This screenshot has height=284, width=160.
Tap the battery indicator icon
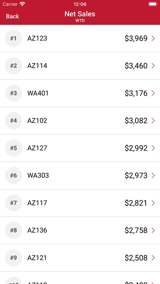[x=153, y=4]
